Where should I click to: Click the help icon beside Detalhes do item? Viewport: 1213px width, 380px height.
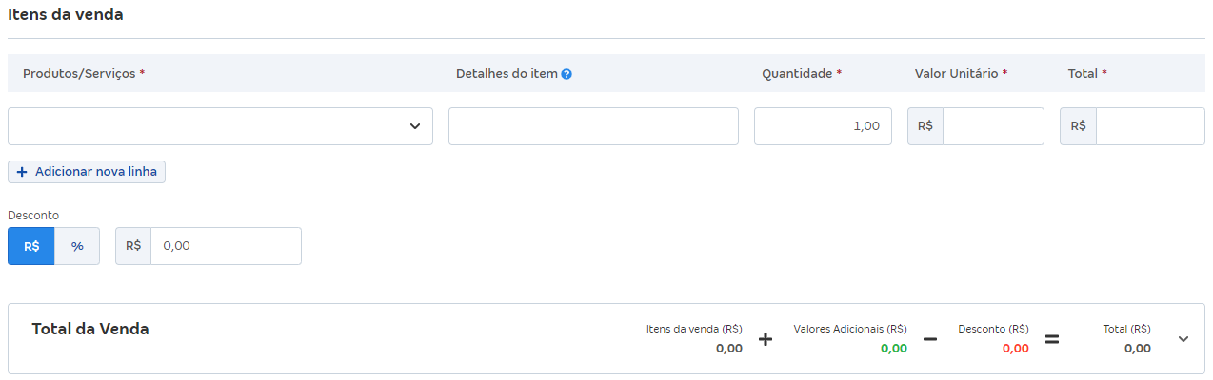coord(567,74)
